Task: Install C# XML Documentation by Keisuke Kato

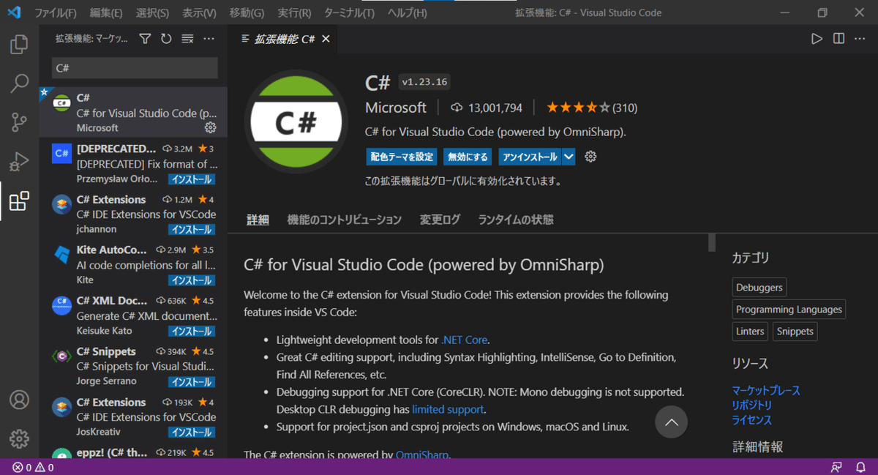Action: pos(192,331)
